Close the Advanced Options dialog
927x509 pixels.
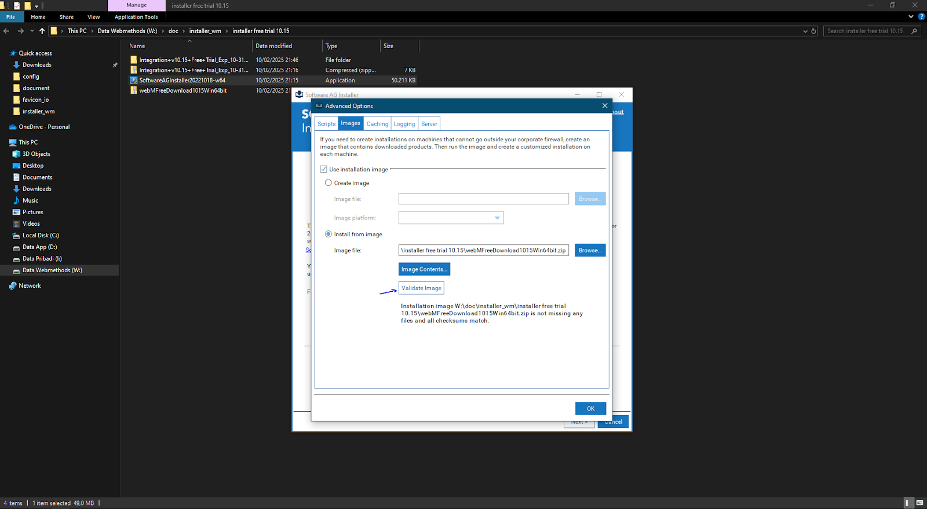605,106
